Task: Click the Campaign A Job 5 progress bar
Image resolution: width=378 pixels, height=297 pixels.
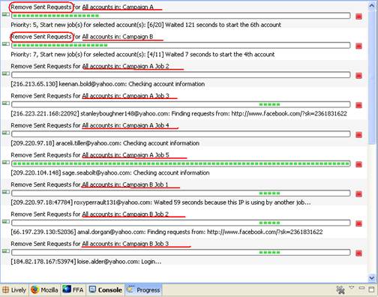Action: tap(181, 163)
